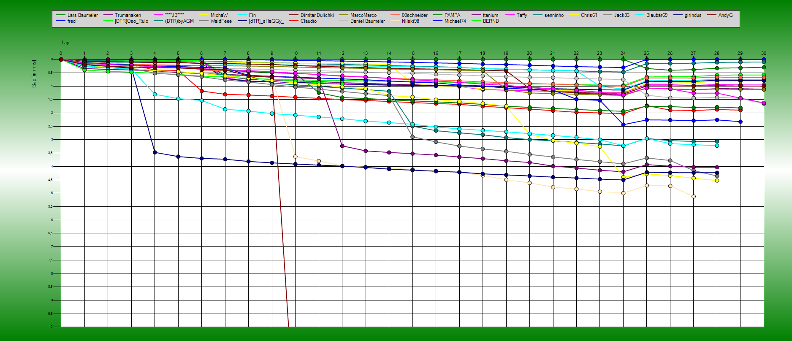Click navy data marker at lap 4
The width and height of the screenshot is (792, 341).
tap(155, 152)
